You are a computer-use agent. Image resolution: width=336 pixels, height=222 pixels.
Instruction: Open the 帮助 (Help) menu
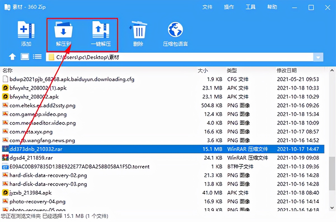point(272,7)
